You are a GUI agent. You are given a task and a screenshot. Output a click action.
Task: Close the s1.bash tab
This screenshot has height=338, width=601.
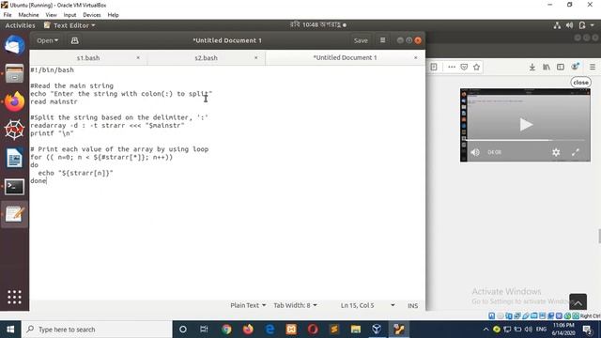pyautogui.click(x=138, y=58)
